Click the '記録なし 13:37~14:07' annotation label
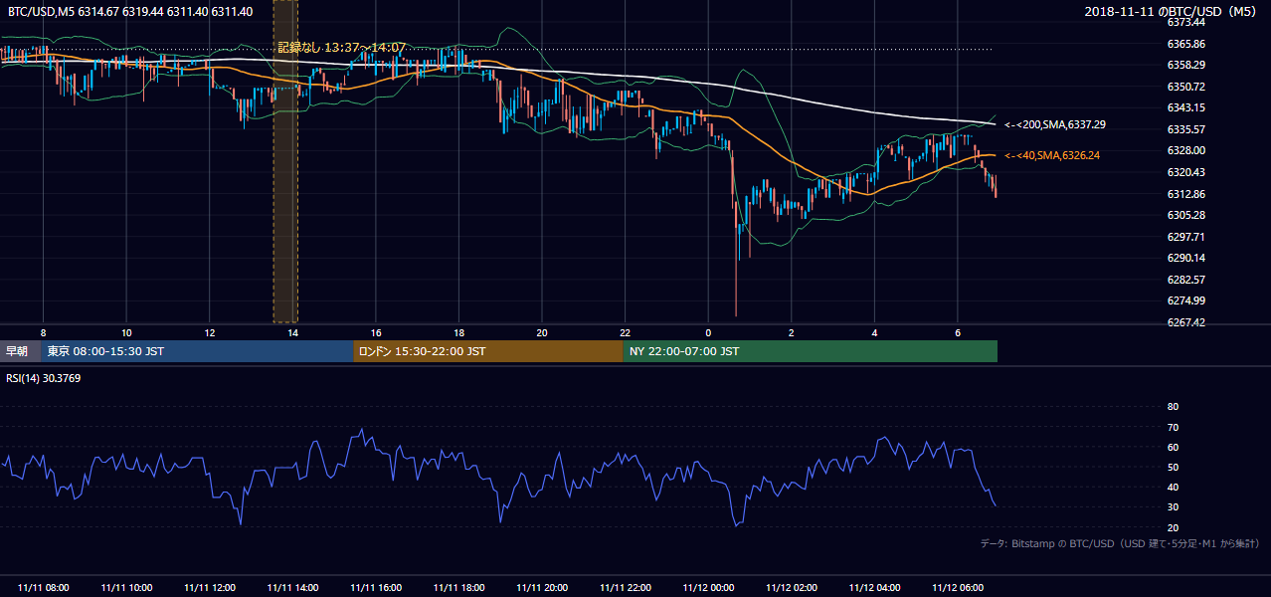The width and height of the screenshot is (1271, 597). point(341,48)
